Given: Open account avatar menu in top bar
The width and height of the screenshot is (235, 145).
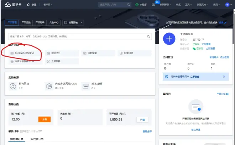Looking at the screenshot, I should pyautogui.click(x=228, y=5).
